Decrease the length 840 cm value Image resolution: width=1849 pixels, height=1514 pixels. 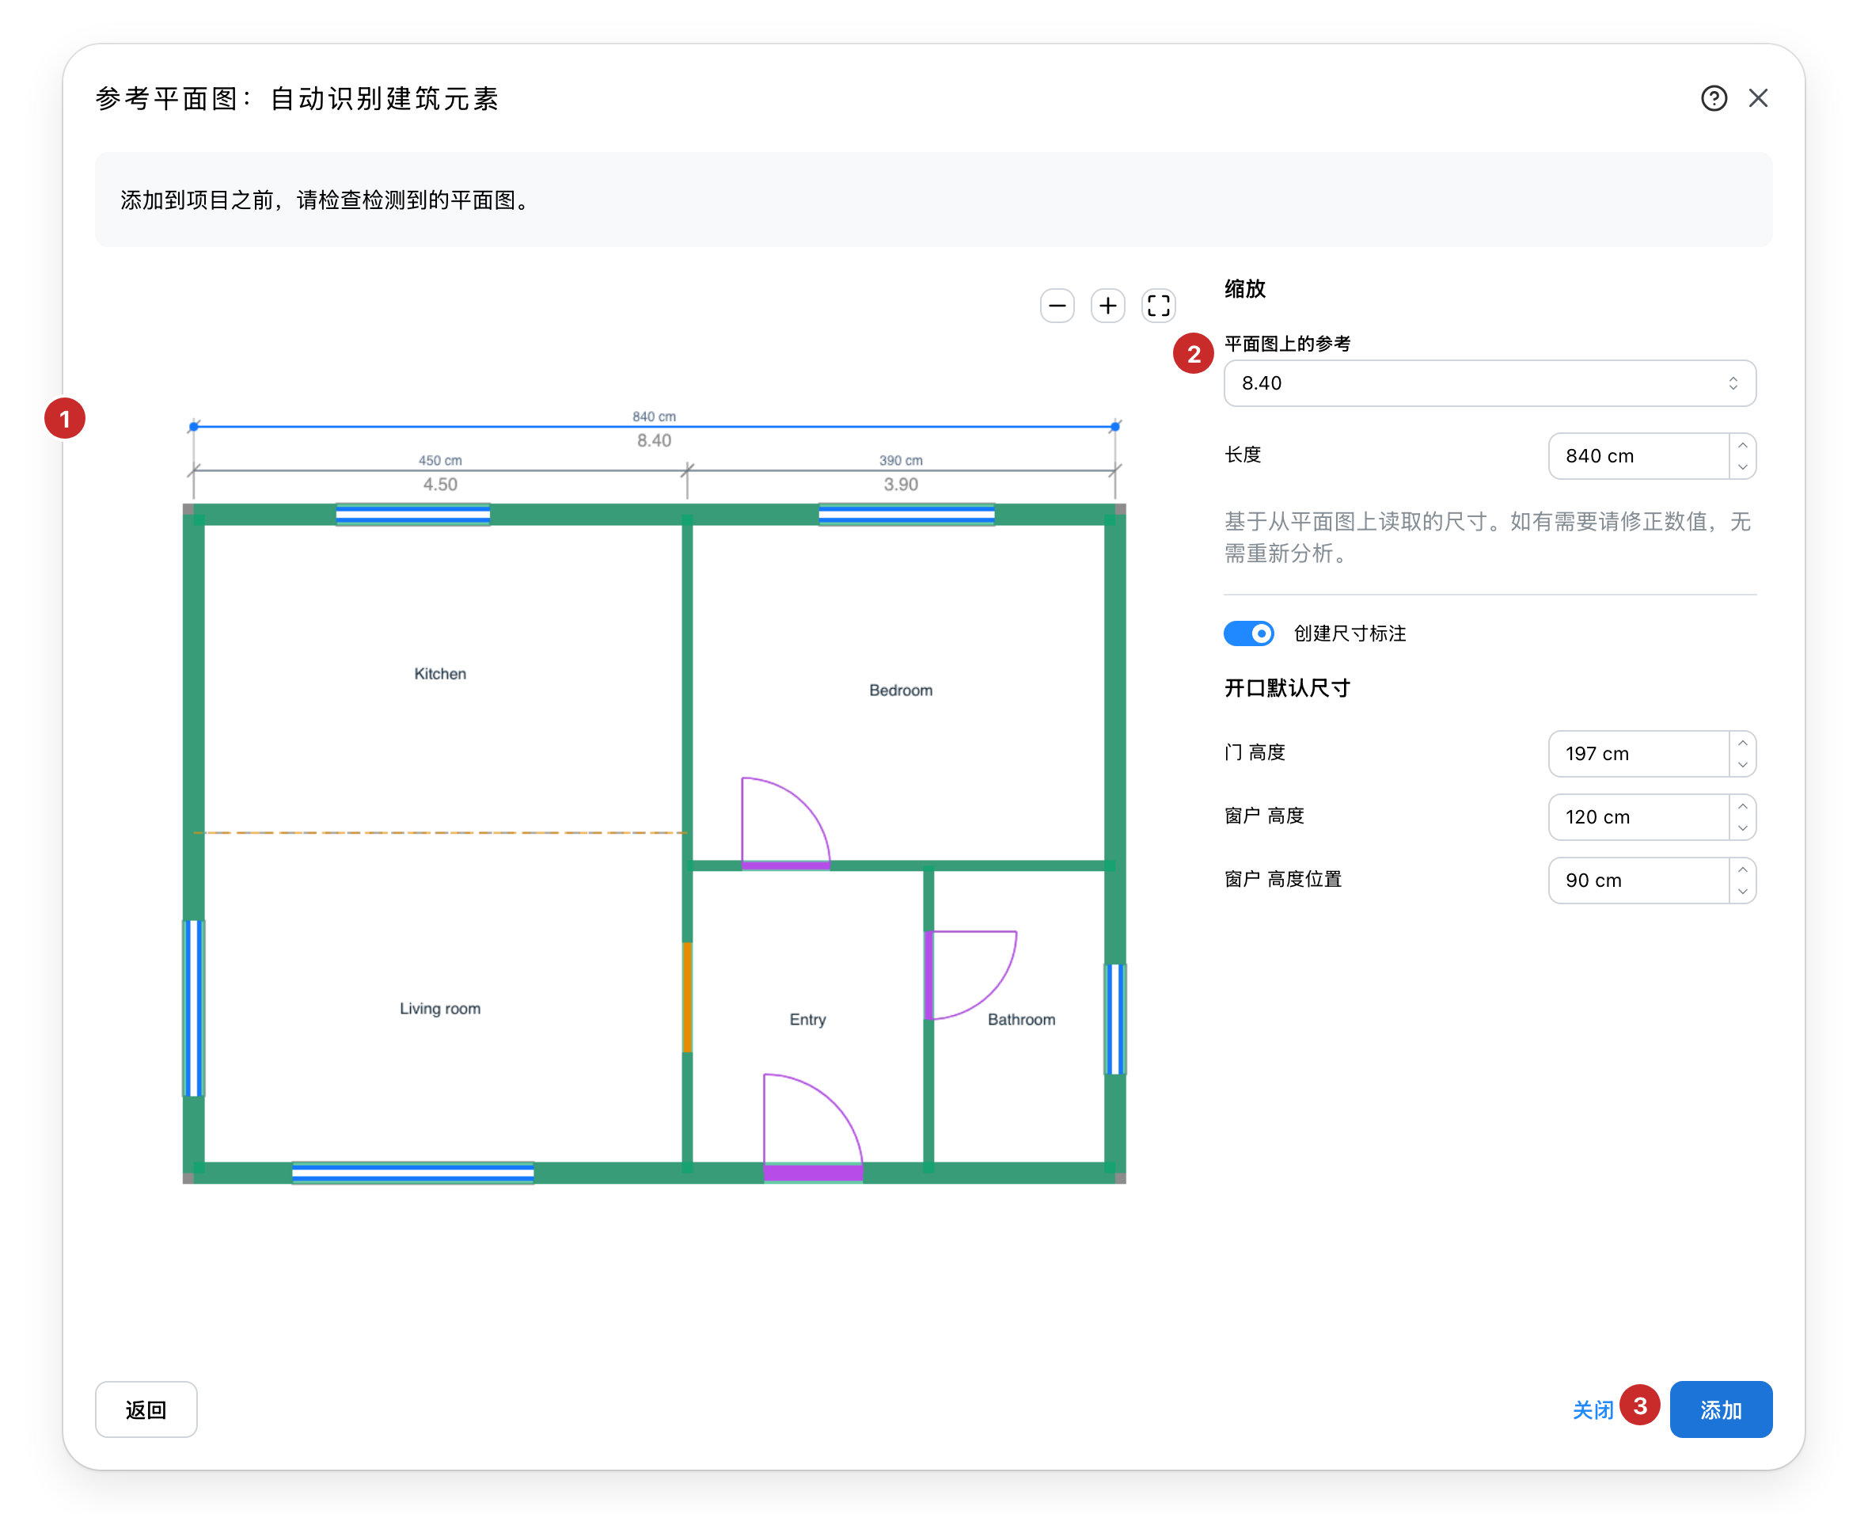coord(1742,467)
